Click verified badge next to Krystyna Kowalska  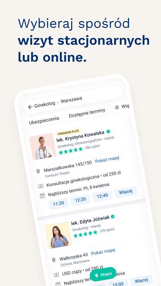point(108,131)
